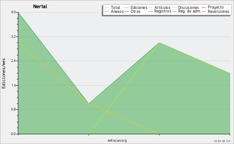Click the Ediciones/mes axis label

(4, 74)
